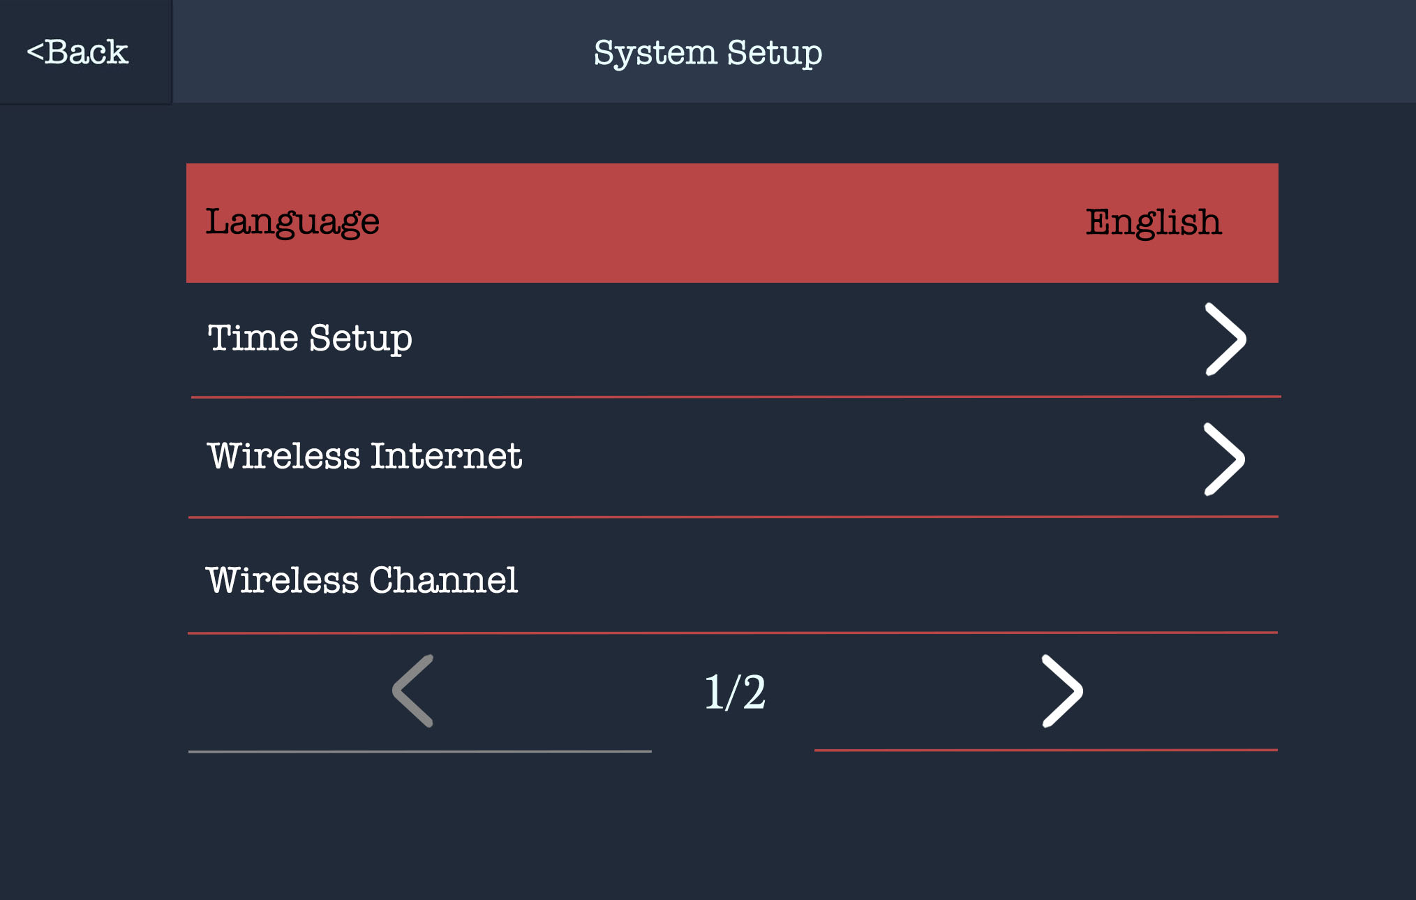Change the English language value
The height and width of the screenshot is (900, 1416).
[x=1153, y=223]
